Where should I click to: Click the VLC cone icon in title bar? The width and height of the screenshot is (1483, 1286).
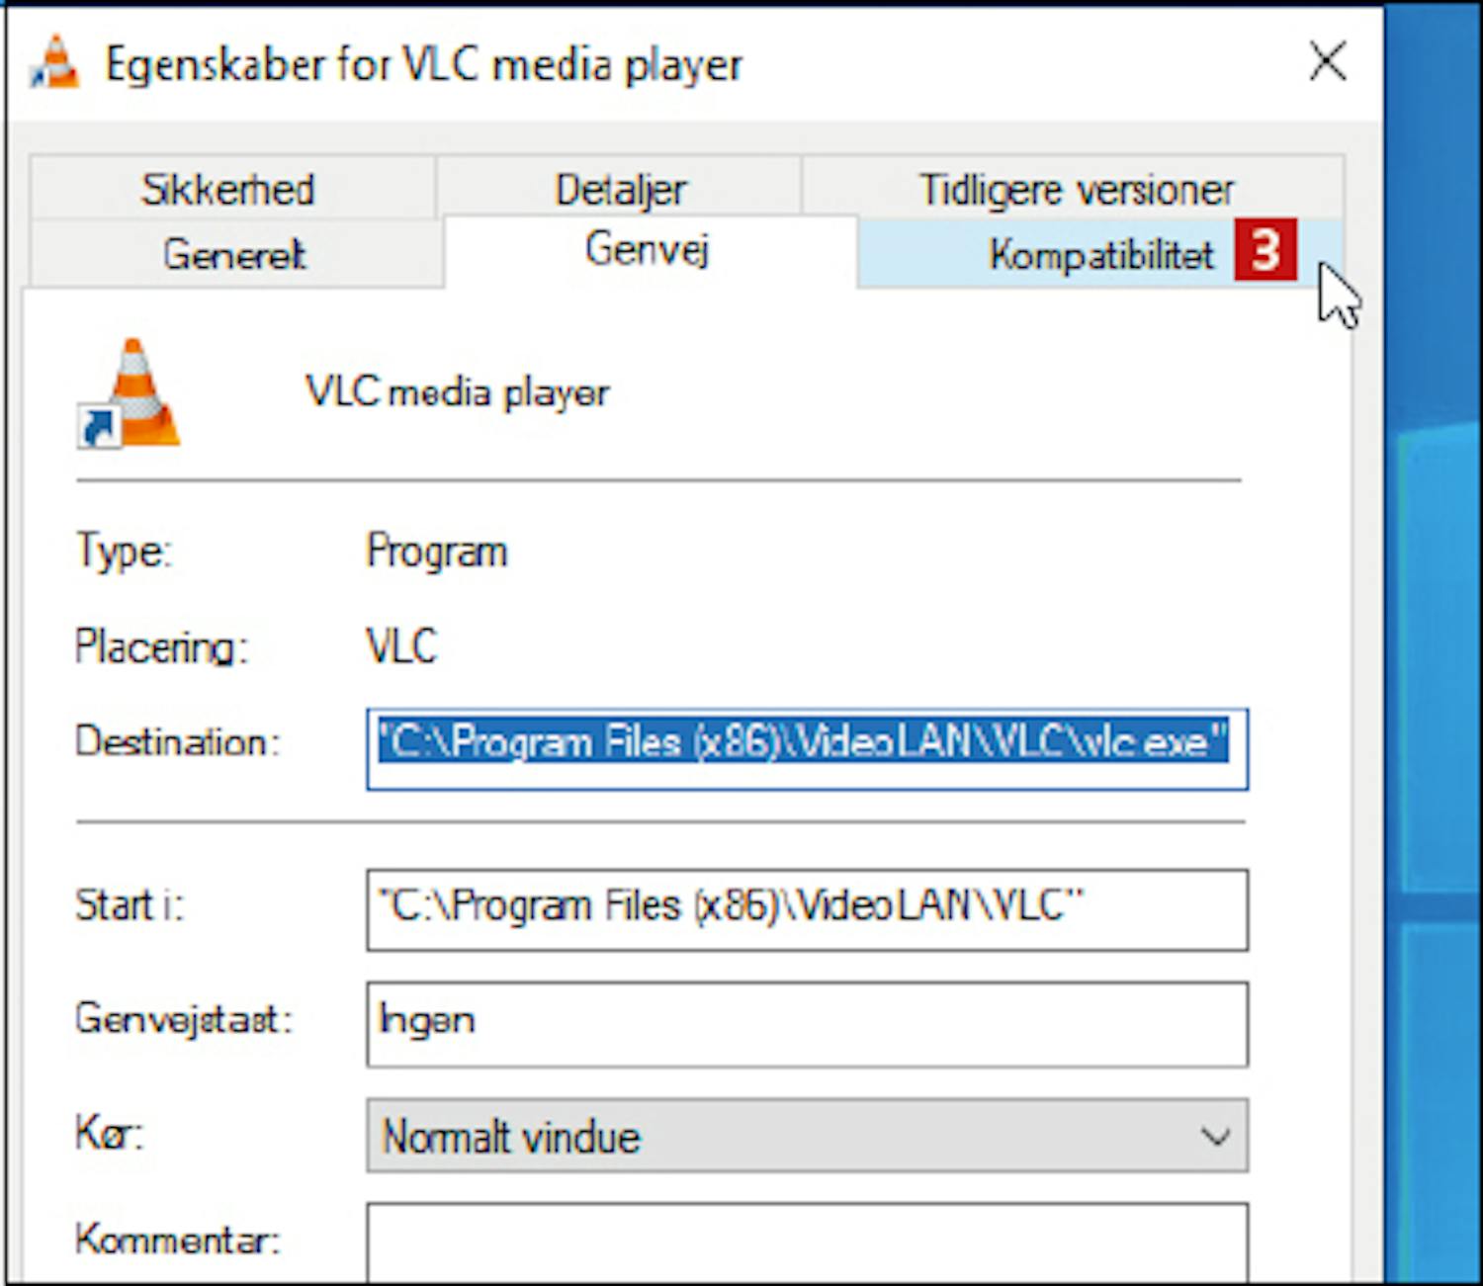click(55, 63)
